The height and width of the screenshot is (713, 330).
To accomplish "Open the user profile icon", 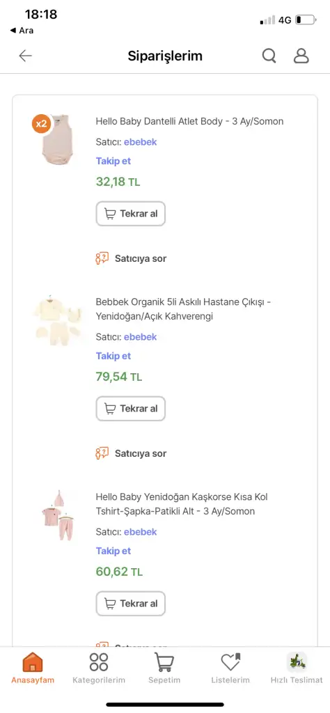I will tap(301, 56).
